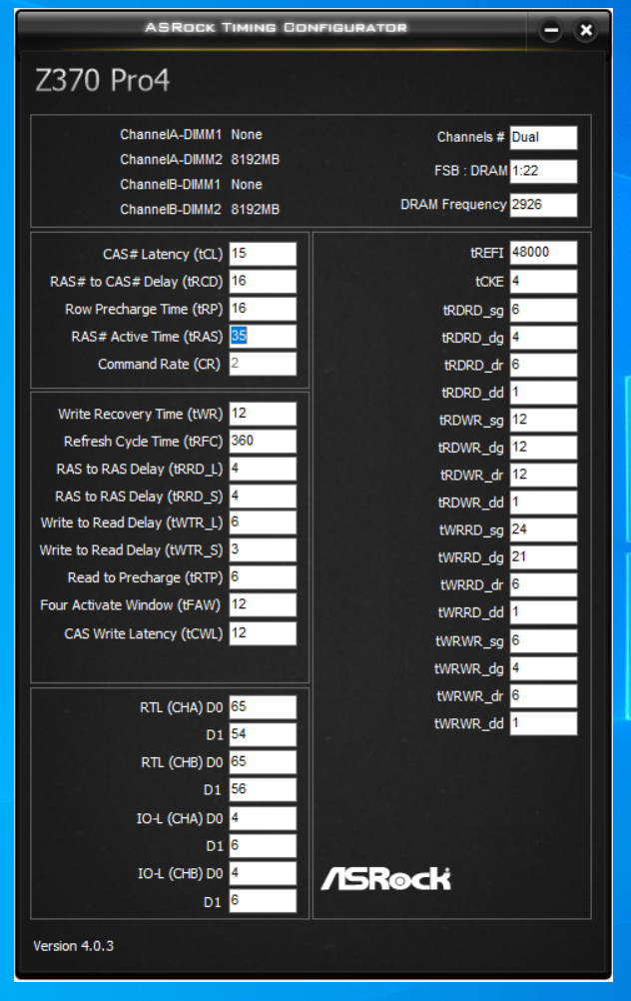Select the tRDWR_dd field
This screenshot has height=1001, width=631.
(x=543, y=501)
